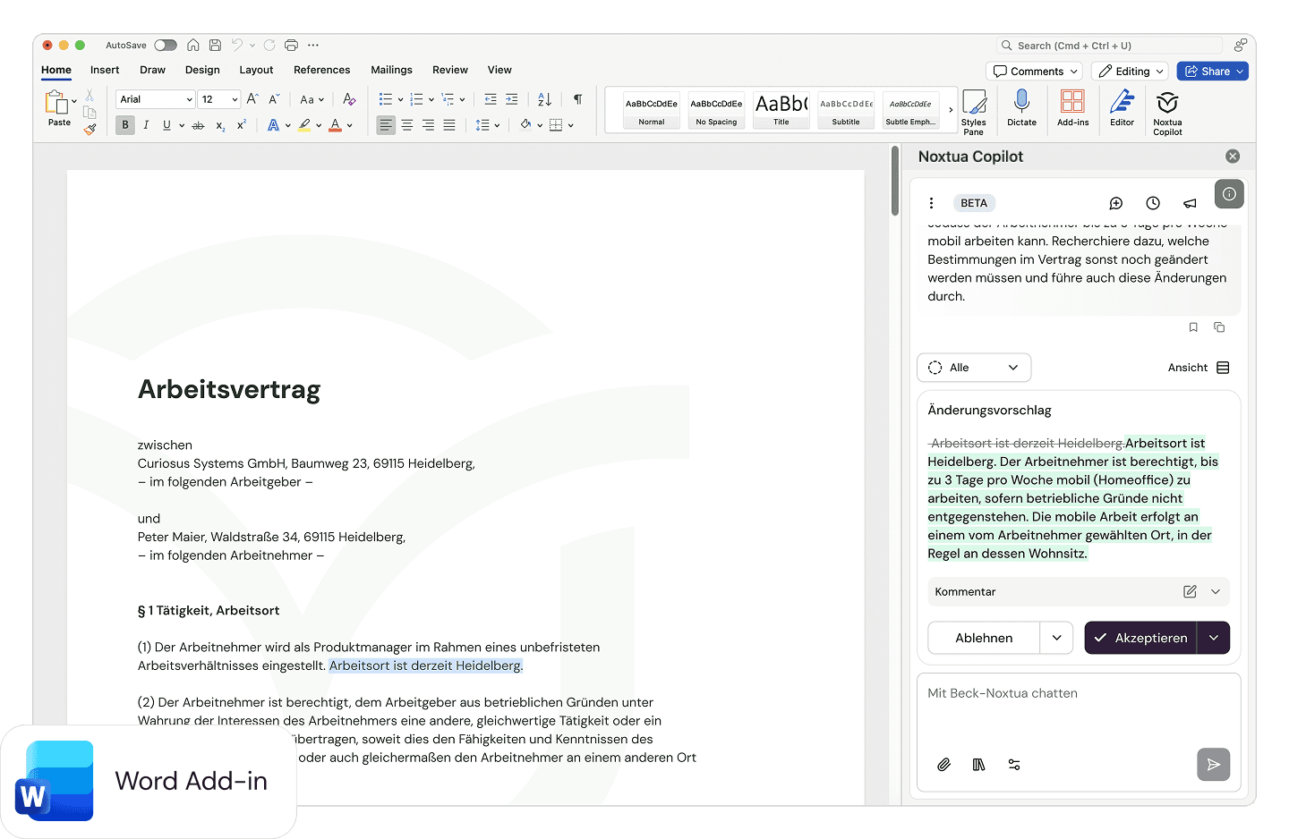Viewport: 1289px width, 839px height.
Task: Open the bullet list style dropdown arrow
Action: pyautogui.click(x=400, y=99)
